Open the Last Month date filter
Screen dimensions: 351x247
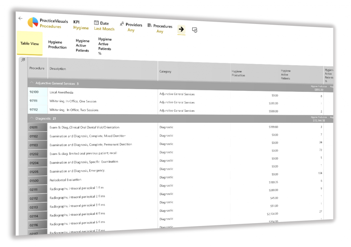tap(104, 29)
